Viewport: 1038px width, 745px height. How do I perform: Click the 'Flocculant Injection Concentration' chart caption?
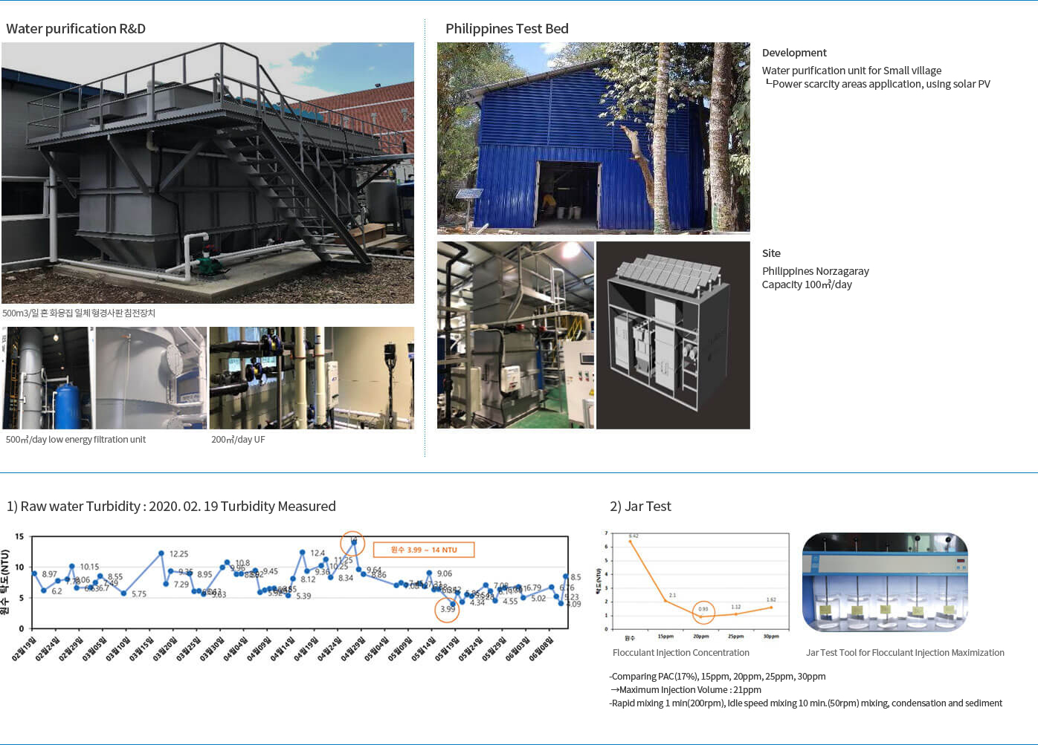(x=680, y=653)
